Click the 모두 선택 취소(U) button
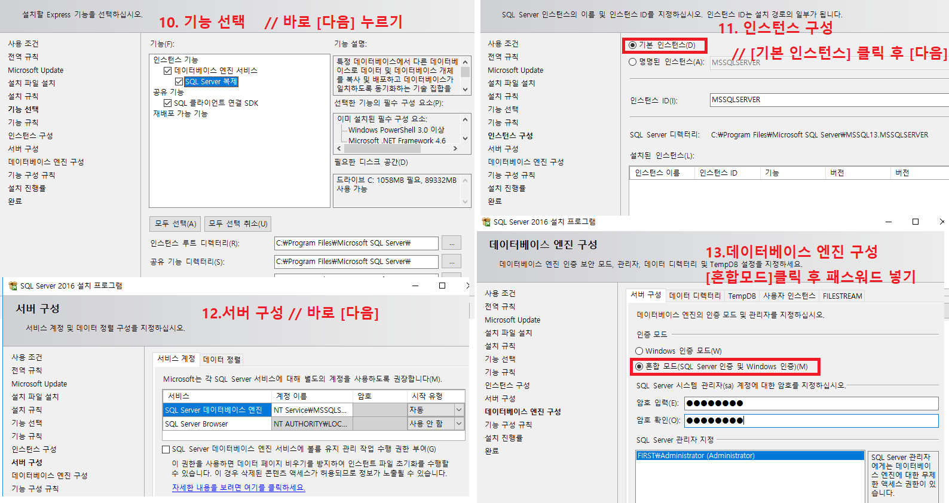Viewport: 949px width, 503px height. tap(238, 223)
